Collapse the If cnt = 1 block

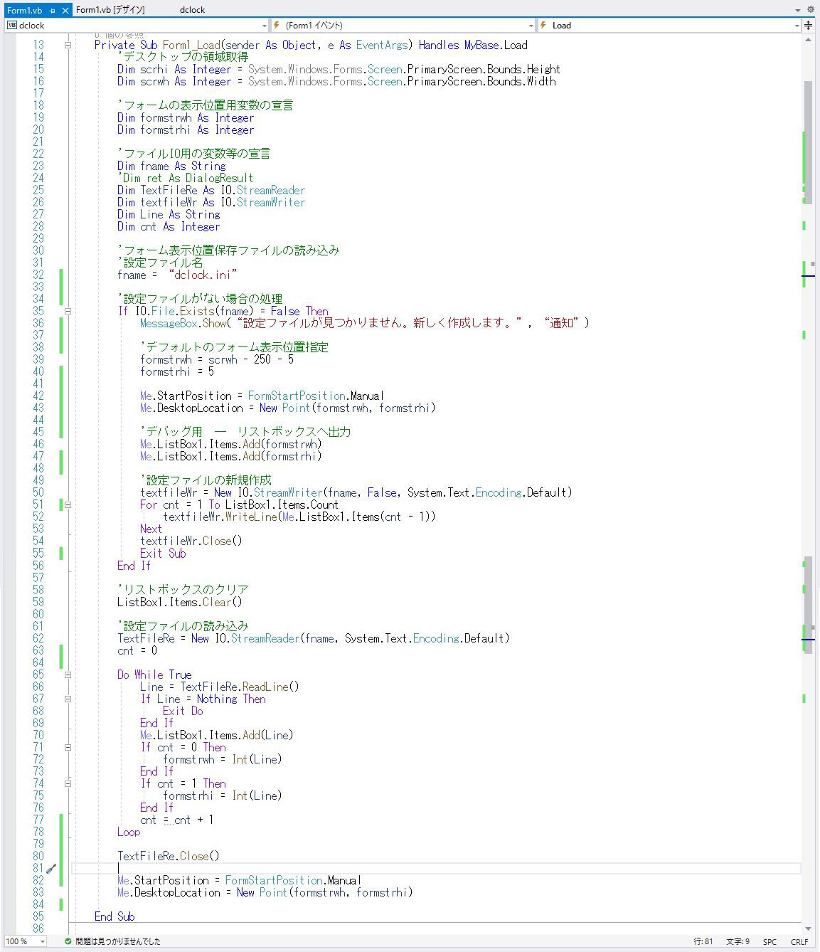pyautogui.click(x=68, y=783)
